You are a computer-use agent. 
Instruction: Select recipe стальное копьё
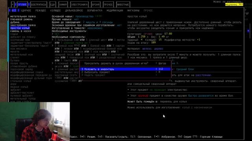(20, 81)
